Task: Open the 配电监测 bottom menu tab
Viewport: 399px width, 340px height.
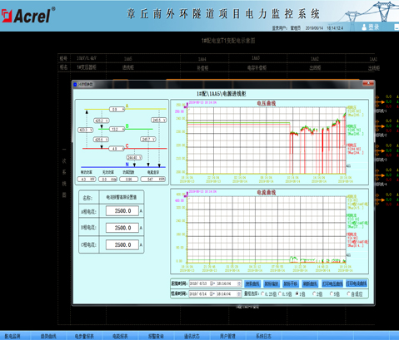Action: (x=12, y=336)
